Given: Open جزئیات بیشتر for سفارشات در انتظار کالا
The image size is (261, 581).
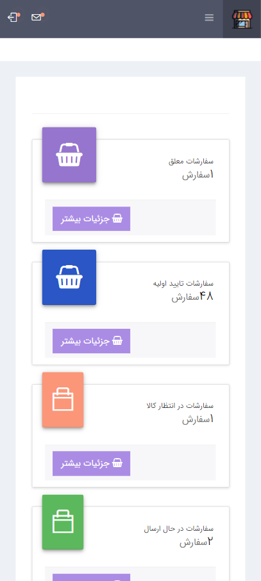Looking at the screenshot, I should pos(91,463).
